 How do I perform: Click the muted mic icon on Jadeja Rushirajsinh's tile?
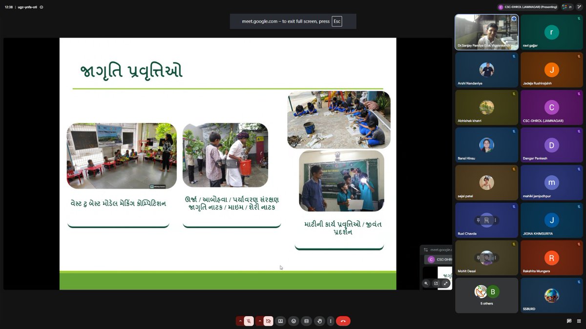point(579,56)
